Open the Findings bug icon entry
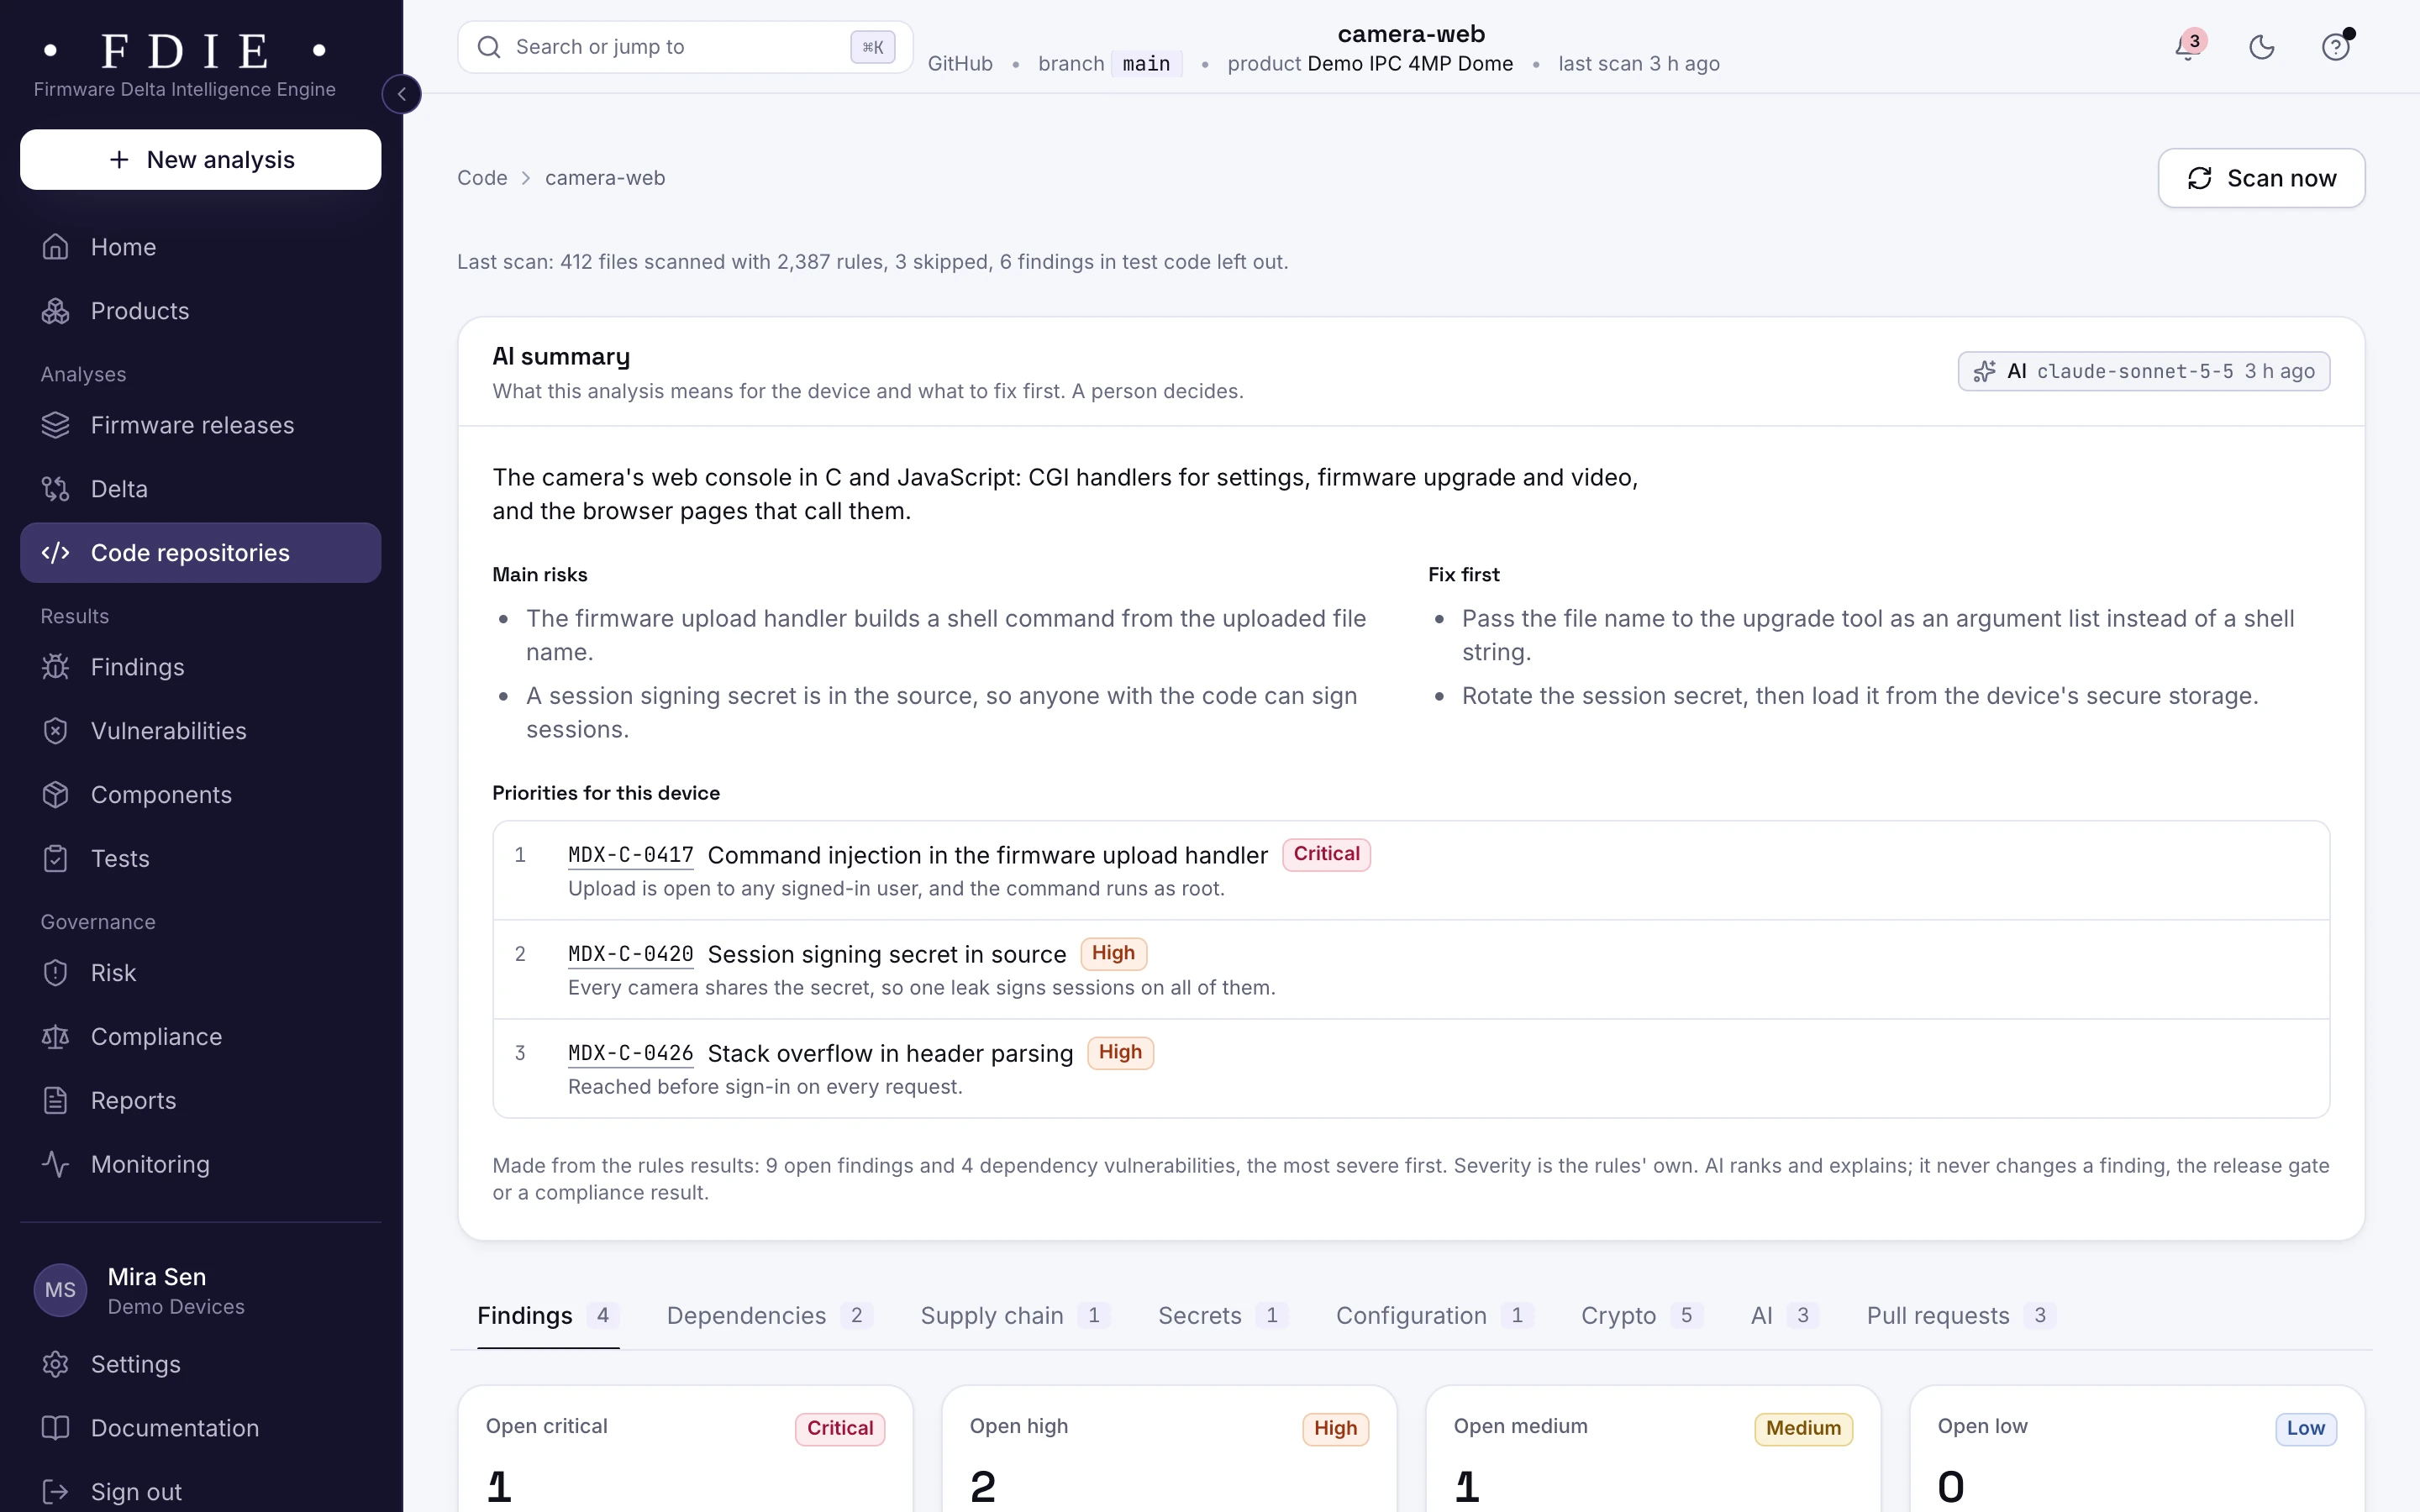This screenshot has width=2420, height=1512. pyautogui.click(x=200, y=666)
